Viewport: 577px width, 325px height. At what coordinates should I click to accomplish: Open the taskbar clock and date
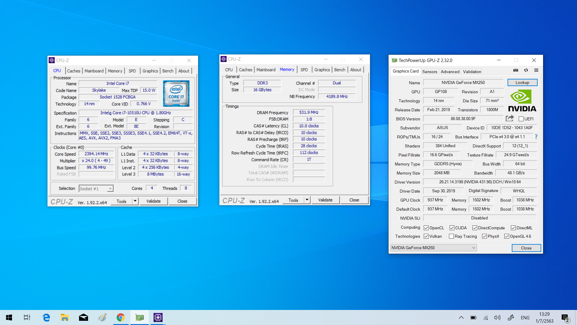(544, 317)
